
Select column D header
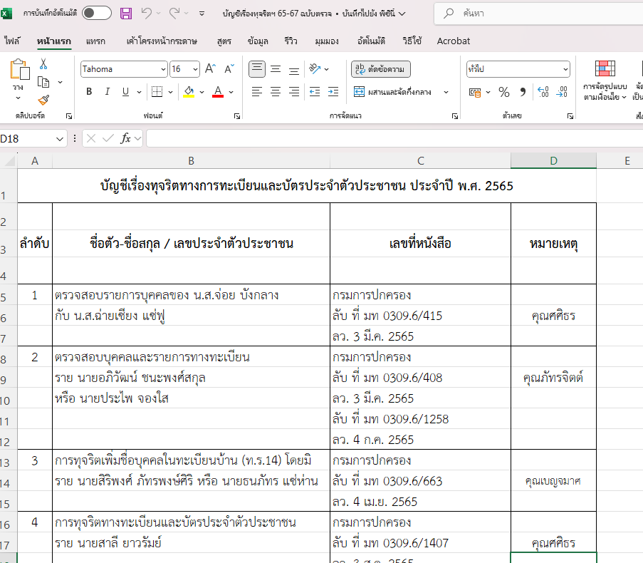pos(553,160)
